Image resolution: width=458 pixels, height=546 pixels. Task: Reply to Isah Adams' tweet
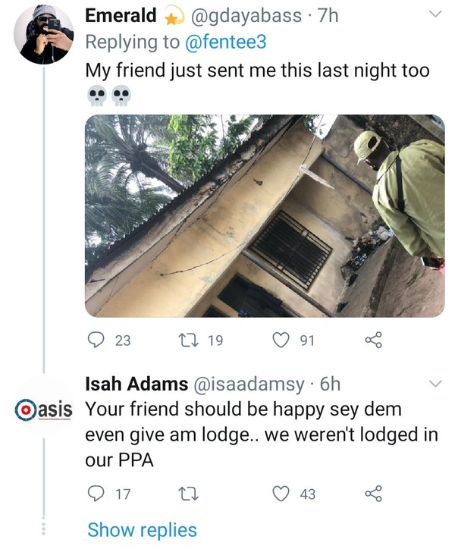point(96,494)
